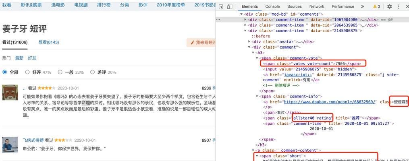Click the 8907 vote count text
This screenshot has width=409, height=161.
point(206,140)
